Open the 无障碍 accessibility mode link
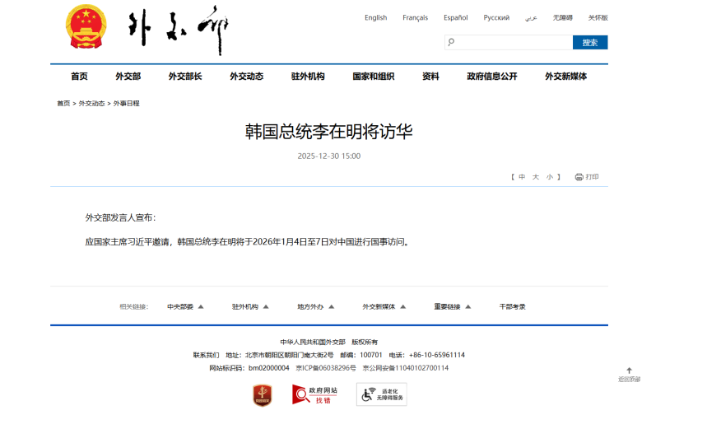 click(x=563, y=17)
